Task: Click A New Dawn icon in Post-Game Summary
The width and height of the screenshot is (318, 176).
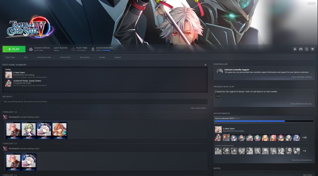Action: pos(9,75)
